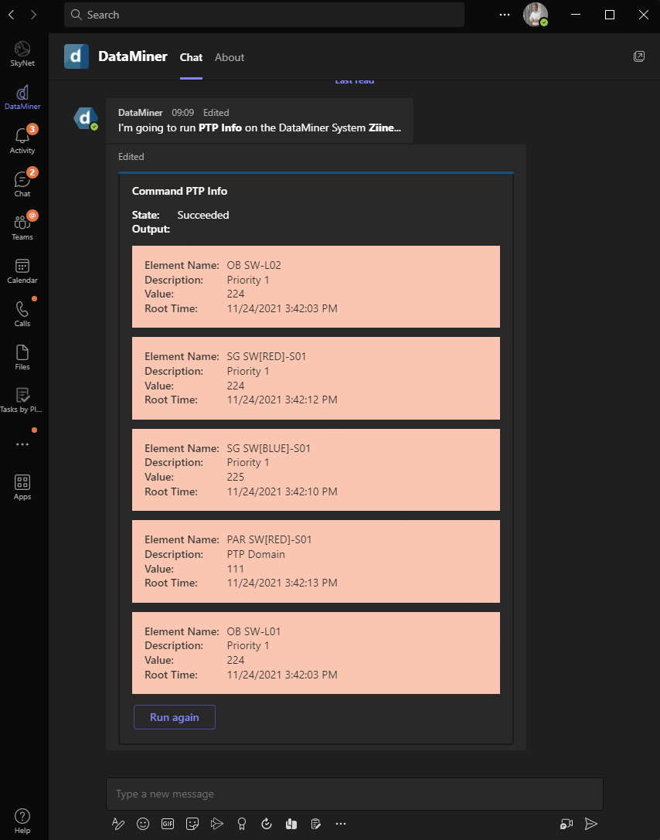660x840 pixels.
Task: Pop out the DataMiner chat
Action: [x=638, y=56]
